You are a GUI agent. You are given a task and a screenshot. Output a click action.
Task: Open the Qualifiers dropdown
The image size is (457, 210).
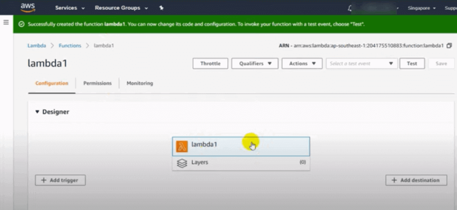click(x=255, y=63)
